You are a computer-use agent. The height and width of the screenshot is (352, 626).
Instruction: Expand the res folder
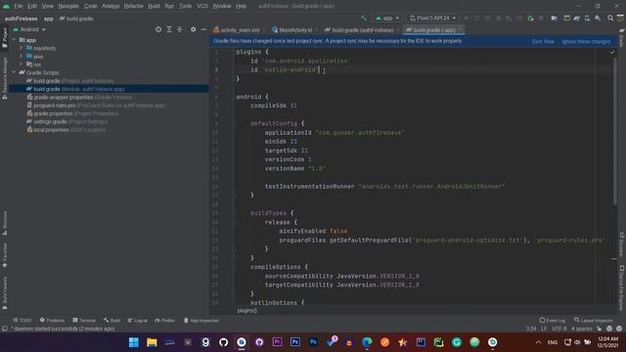(x=22, y=65)
